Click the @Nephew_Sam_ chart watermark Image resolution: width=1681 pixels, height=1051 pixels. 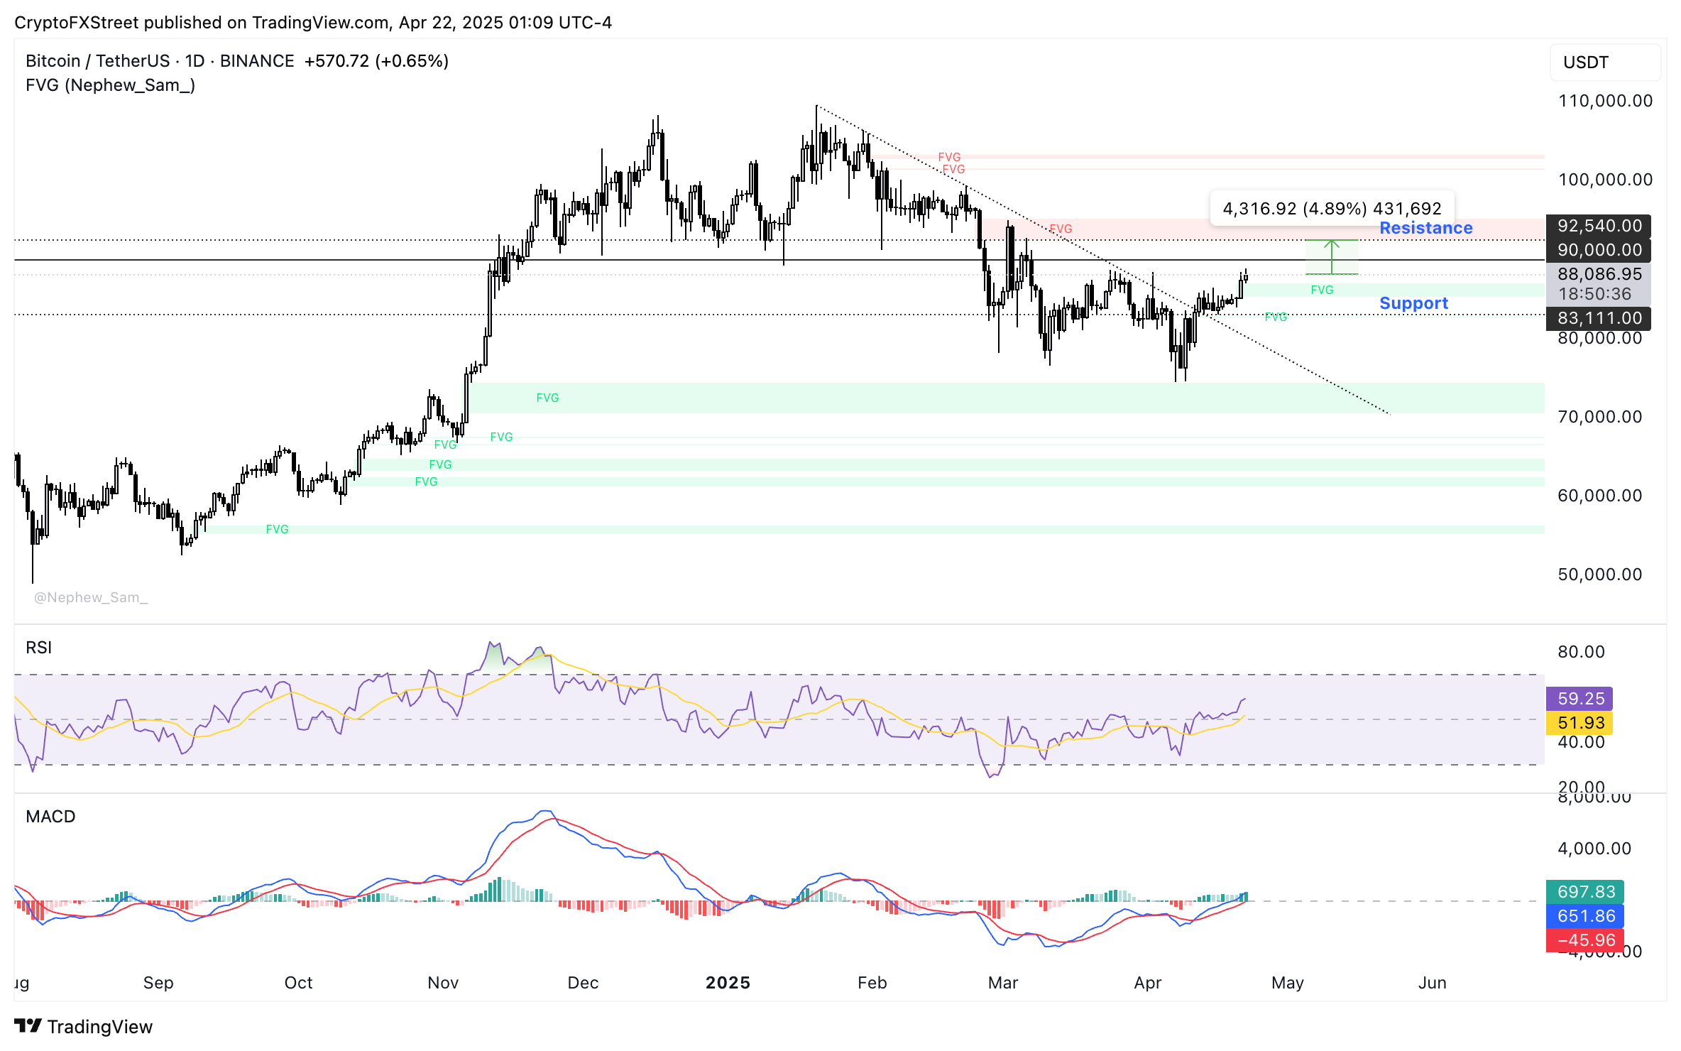click(x=91, y=597)
